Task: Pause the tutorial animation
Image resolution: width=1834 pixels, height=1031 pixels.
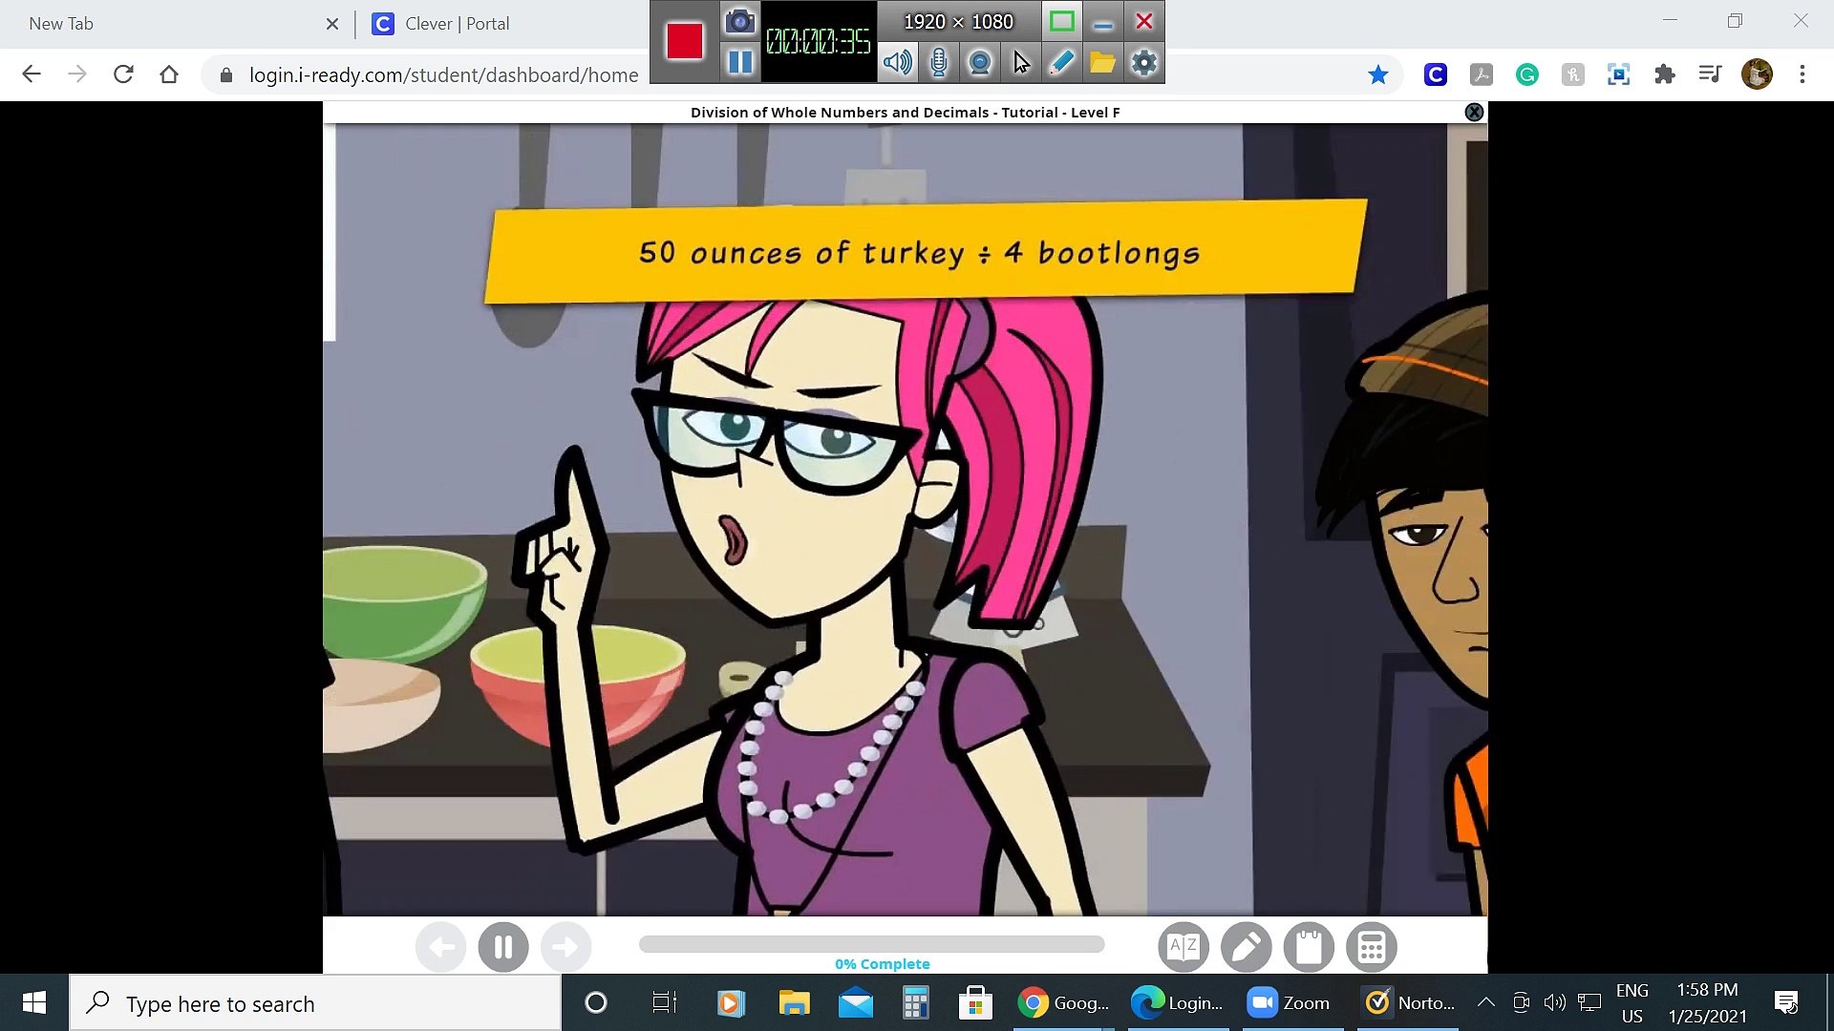Action: pos(503,947)
